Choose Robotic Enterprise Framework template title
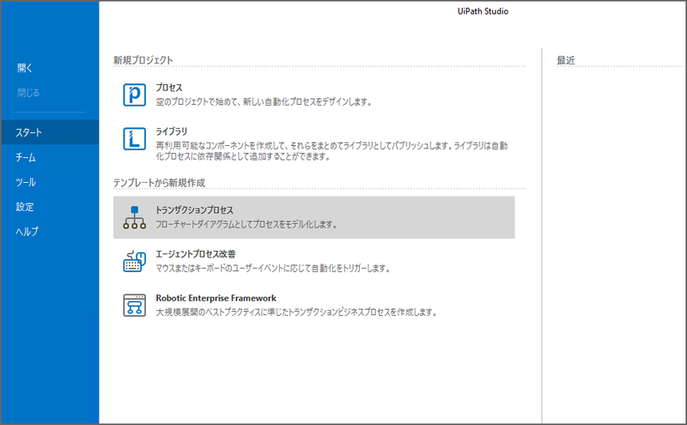The height and width of the screenshot is (425, 687). pos(216,298)
